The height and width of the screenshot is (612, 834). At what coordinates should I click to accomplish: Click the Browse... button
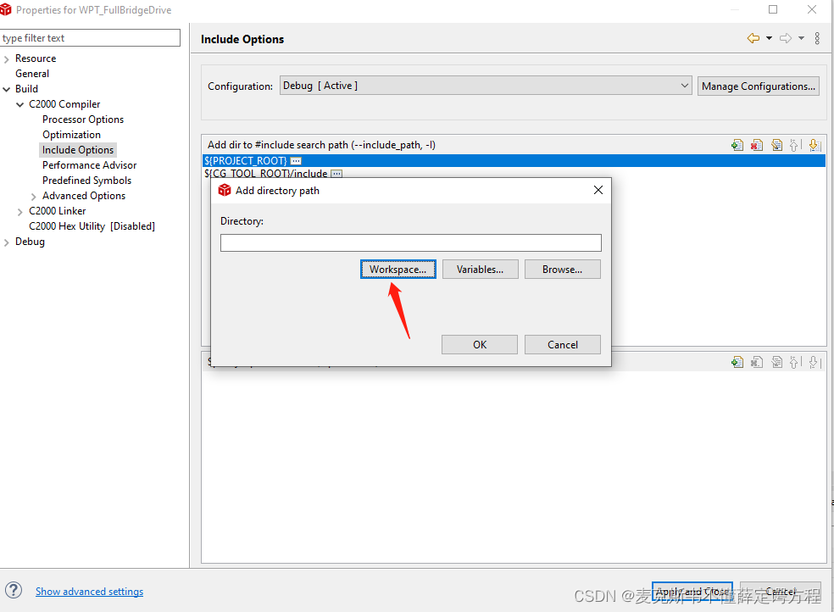[562, 269]
